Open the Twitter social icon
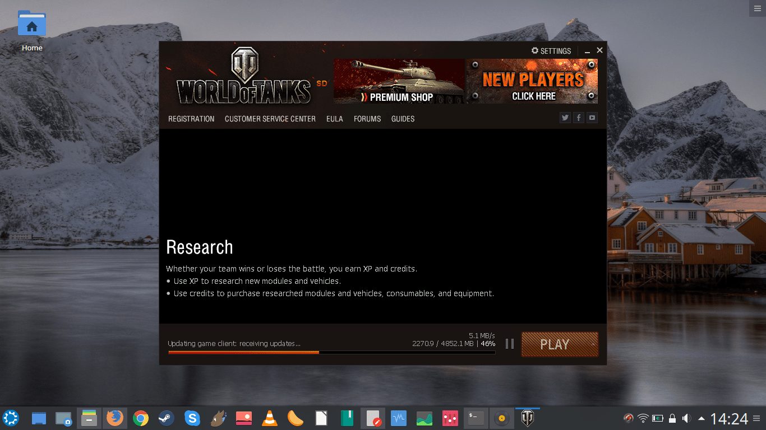Image resolution: width=766 pixels, height=430 pixels. coord(565,118)
